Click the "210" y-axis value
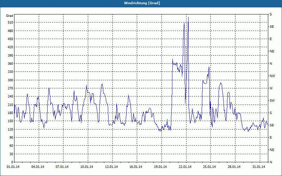The width and height of the screenshot is (282, 176). [x=11, y=105]
